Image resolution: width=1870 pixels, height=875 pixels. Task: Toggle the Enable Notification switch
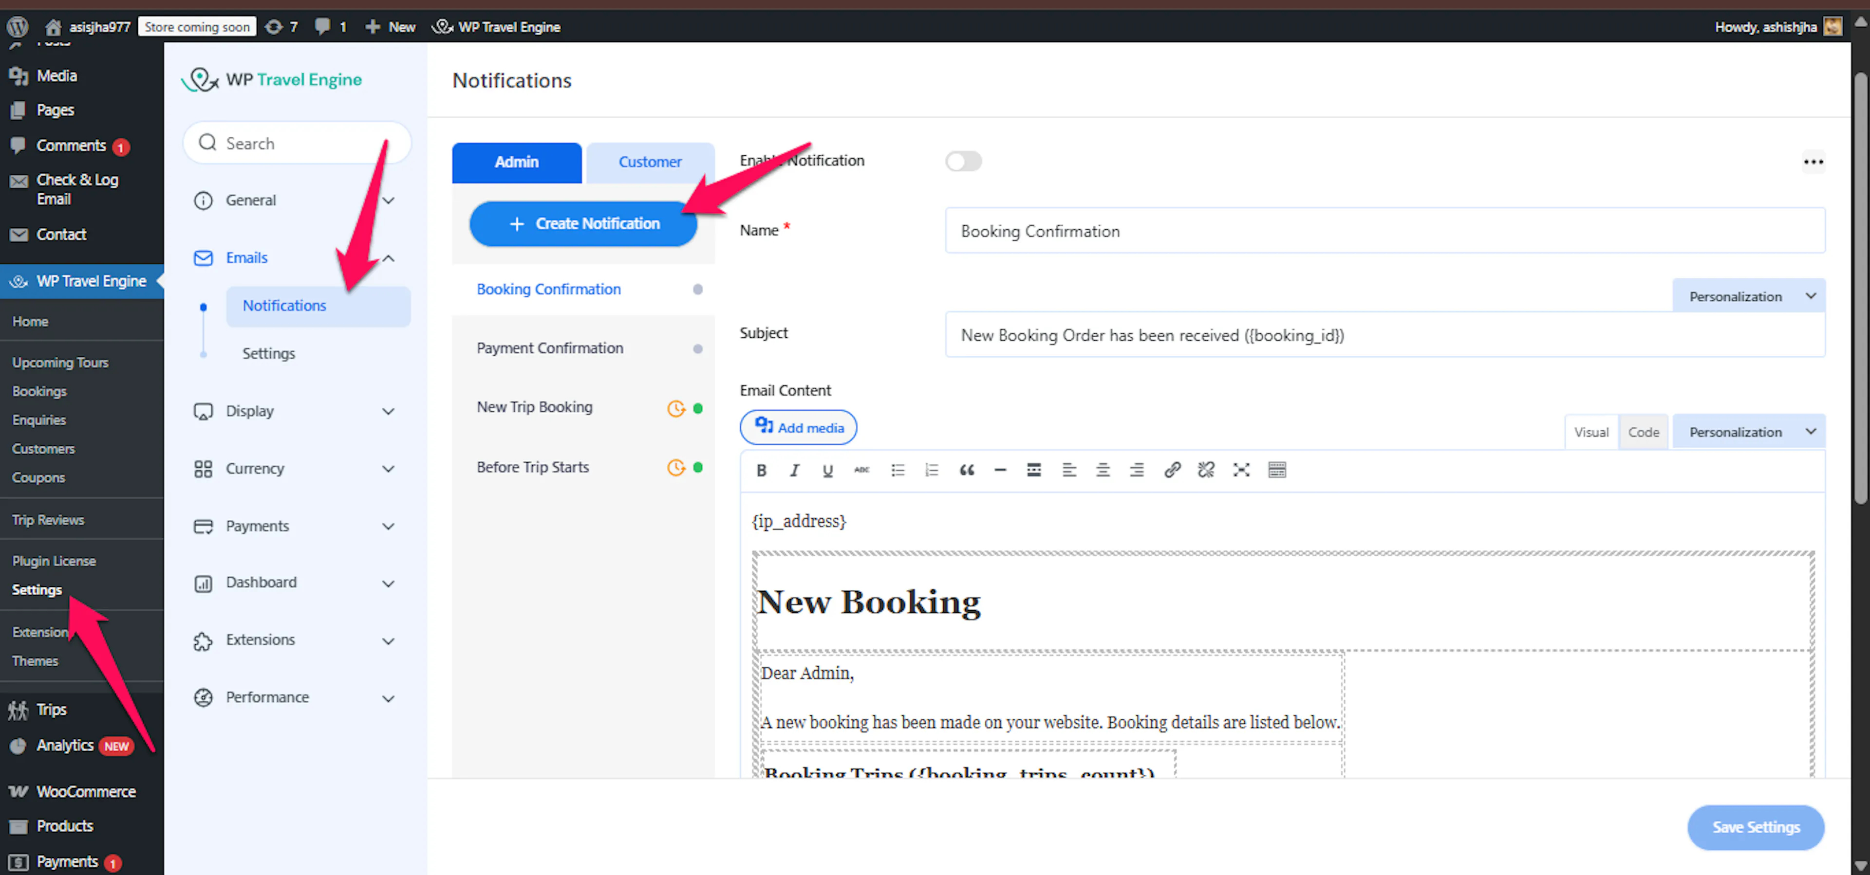963,161
